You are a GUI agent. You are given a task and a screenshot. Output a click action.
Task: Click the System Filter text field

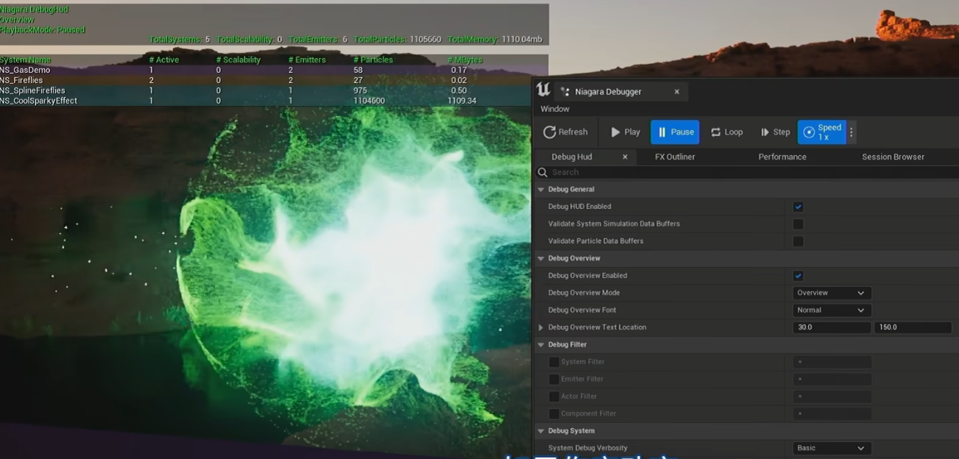832,362
